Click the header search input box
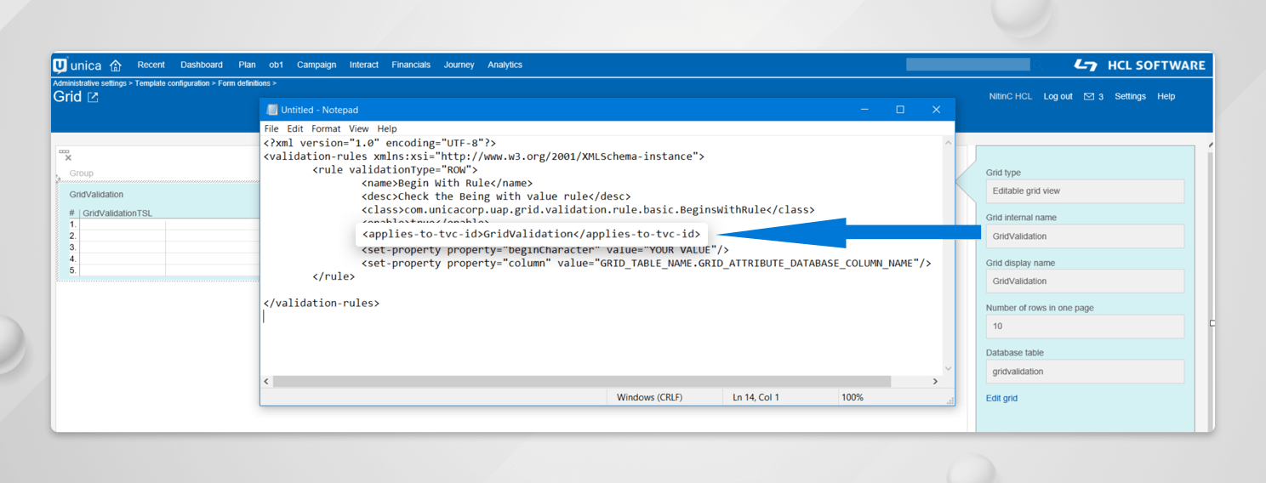This screenshot has height=483, width=1266. (967, 65)
